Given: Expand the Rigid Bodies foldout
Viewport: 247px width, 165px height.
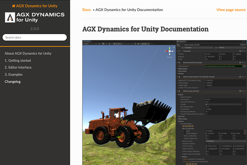Looking at the screenshot, I should coord(177,69).
